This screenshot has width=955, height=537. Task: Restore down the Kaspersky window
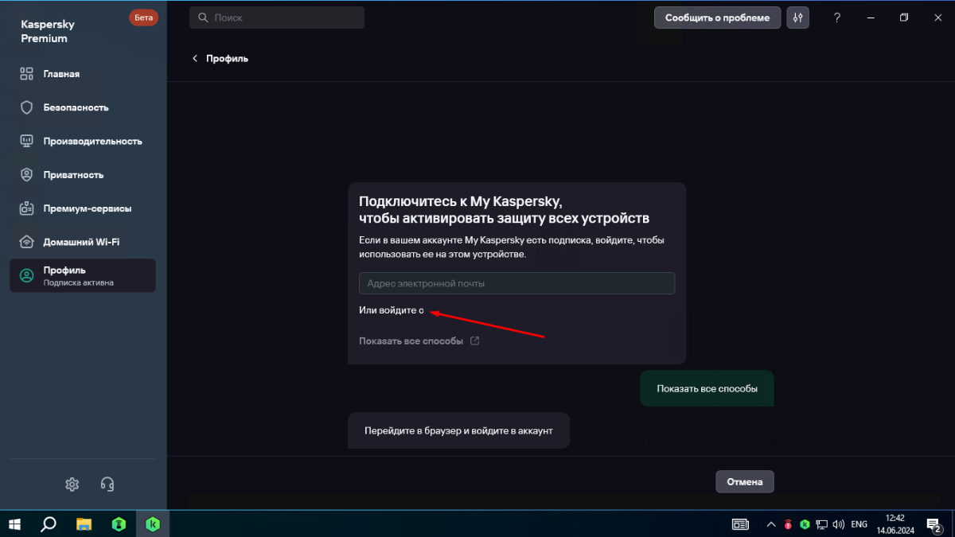click(x=904, y=18)
